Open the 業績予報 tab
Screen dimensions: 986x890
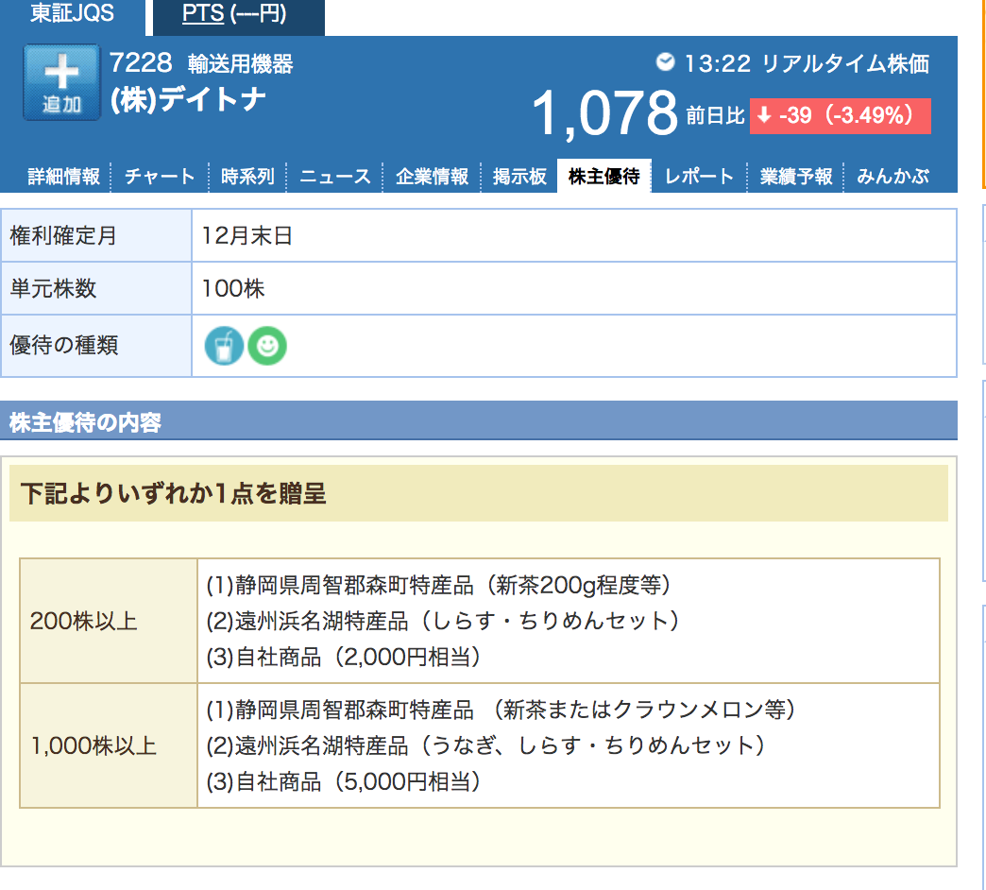pos(796,176)
